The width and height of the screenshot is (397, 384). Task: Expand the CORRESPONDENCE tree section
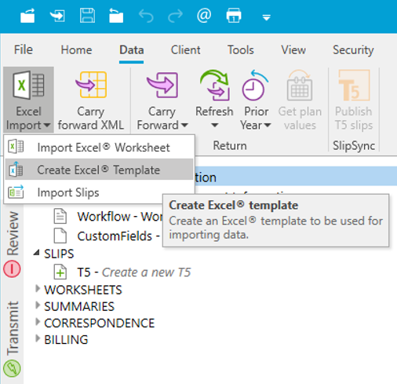[x=38, y=322]
